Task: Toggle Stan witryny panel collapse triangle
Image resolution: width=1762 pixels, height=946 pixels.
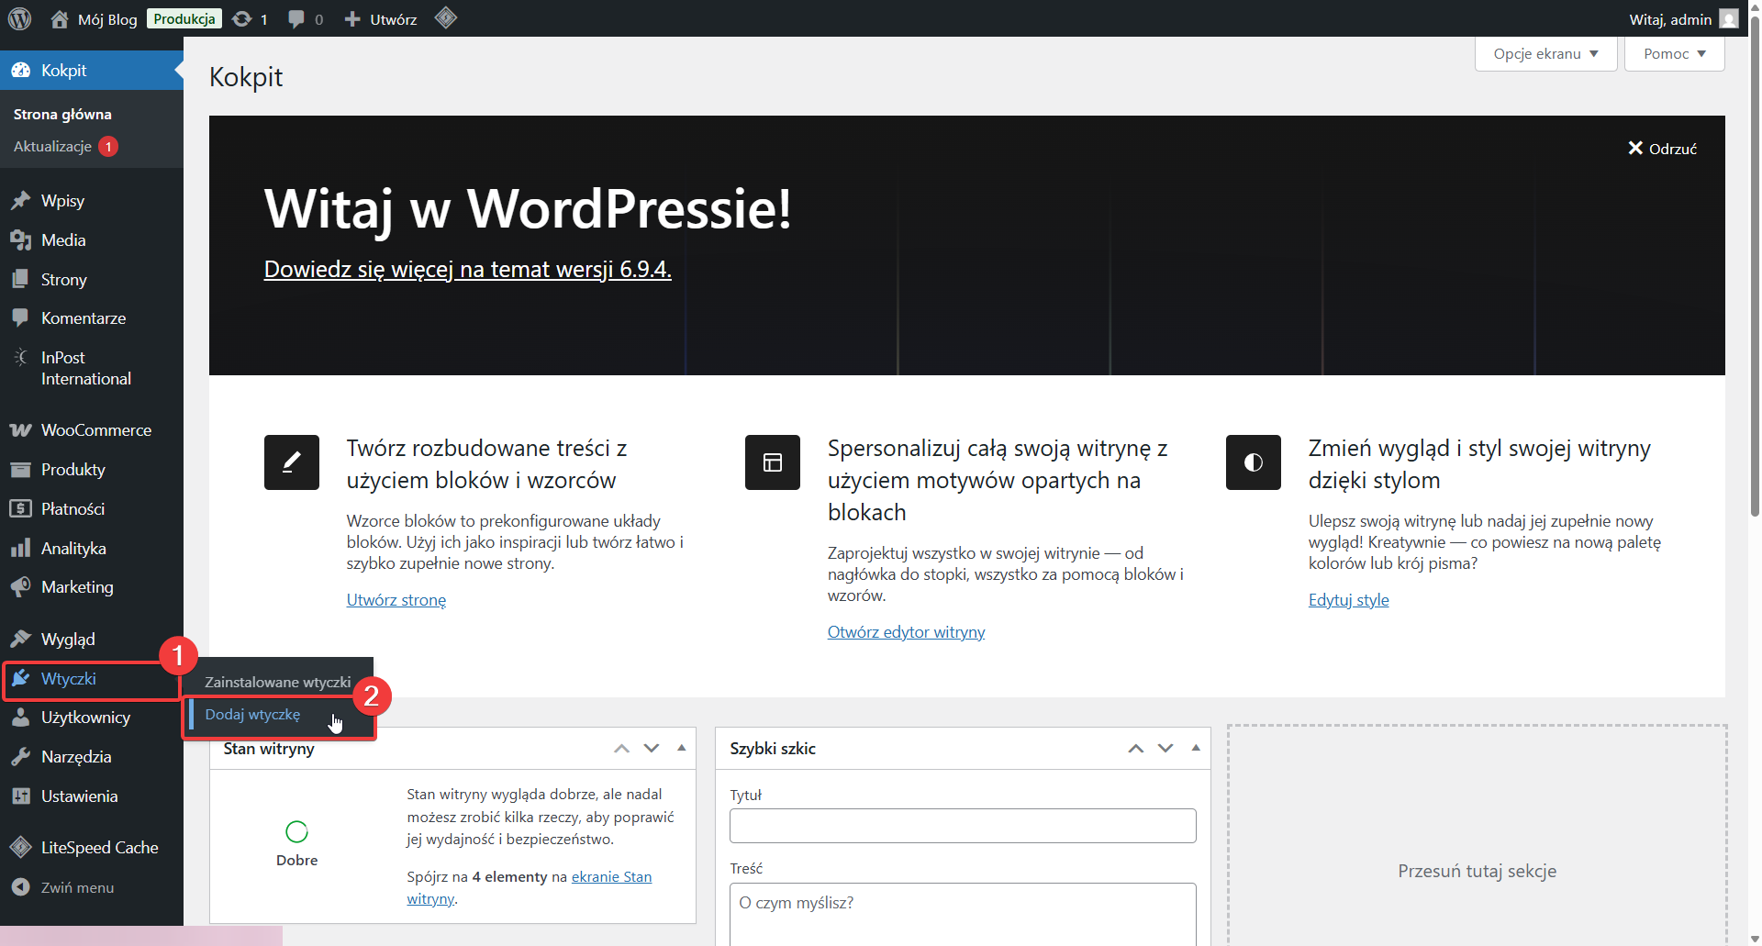Action: [682, 748]
